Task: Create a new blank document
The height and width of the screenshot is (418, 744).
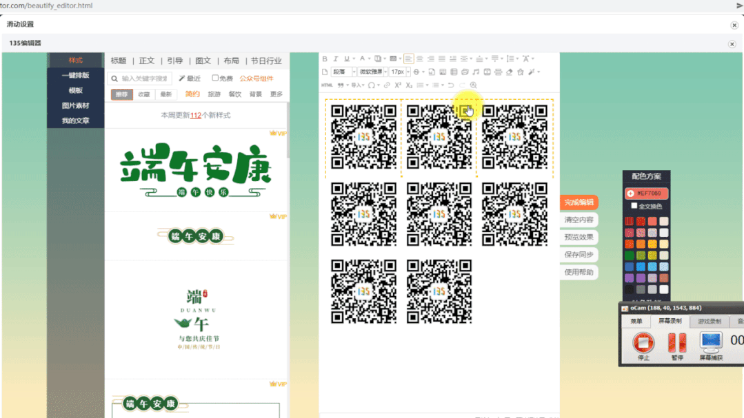Action: (325, 72)
